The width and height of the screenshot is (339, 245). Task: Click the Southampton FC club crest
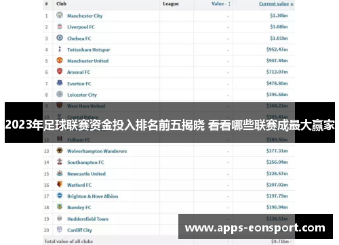point(60,162)
